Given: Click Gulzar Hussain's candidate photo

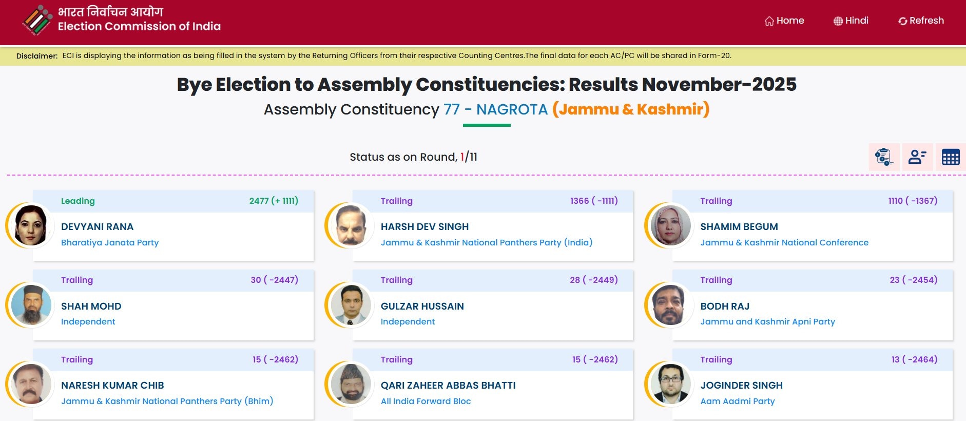Looking at the screenshot, I should pos(351,305).
